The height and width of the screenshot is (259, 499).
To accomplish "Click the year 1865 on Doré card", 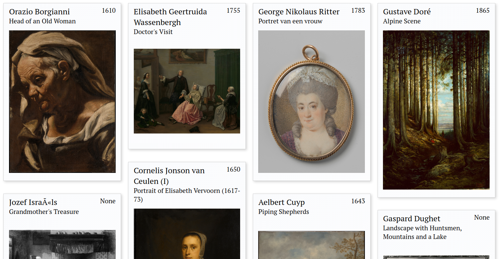I will click(x=483, y=10).
